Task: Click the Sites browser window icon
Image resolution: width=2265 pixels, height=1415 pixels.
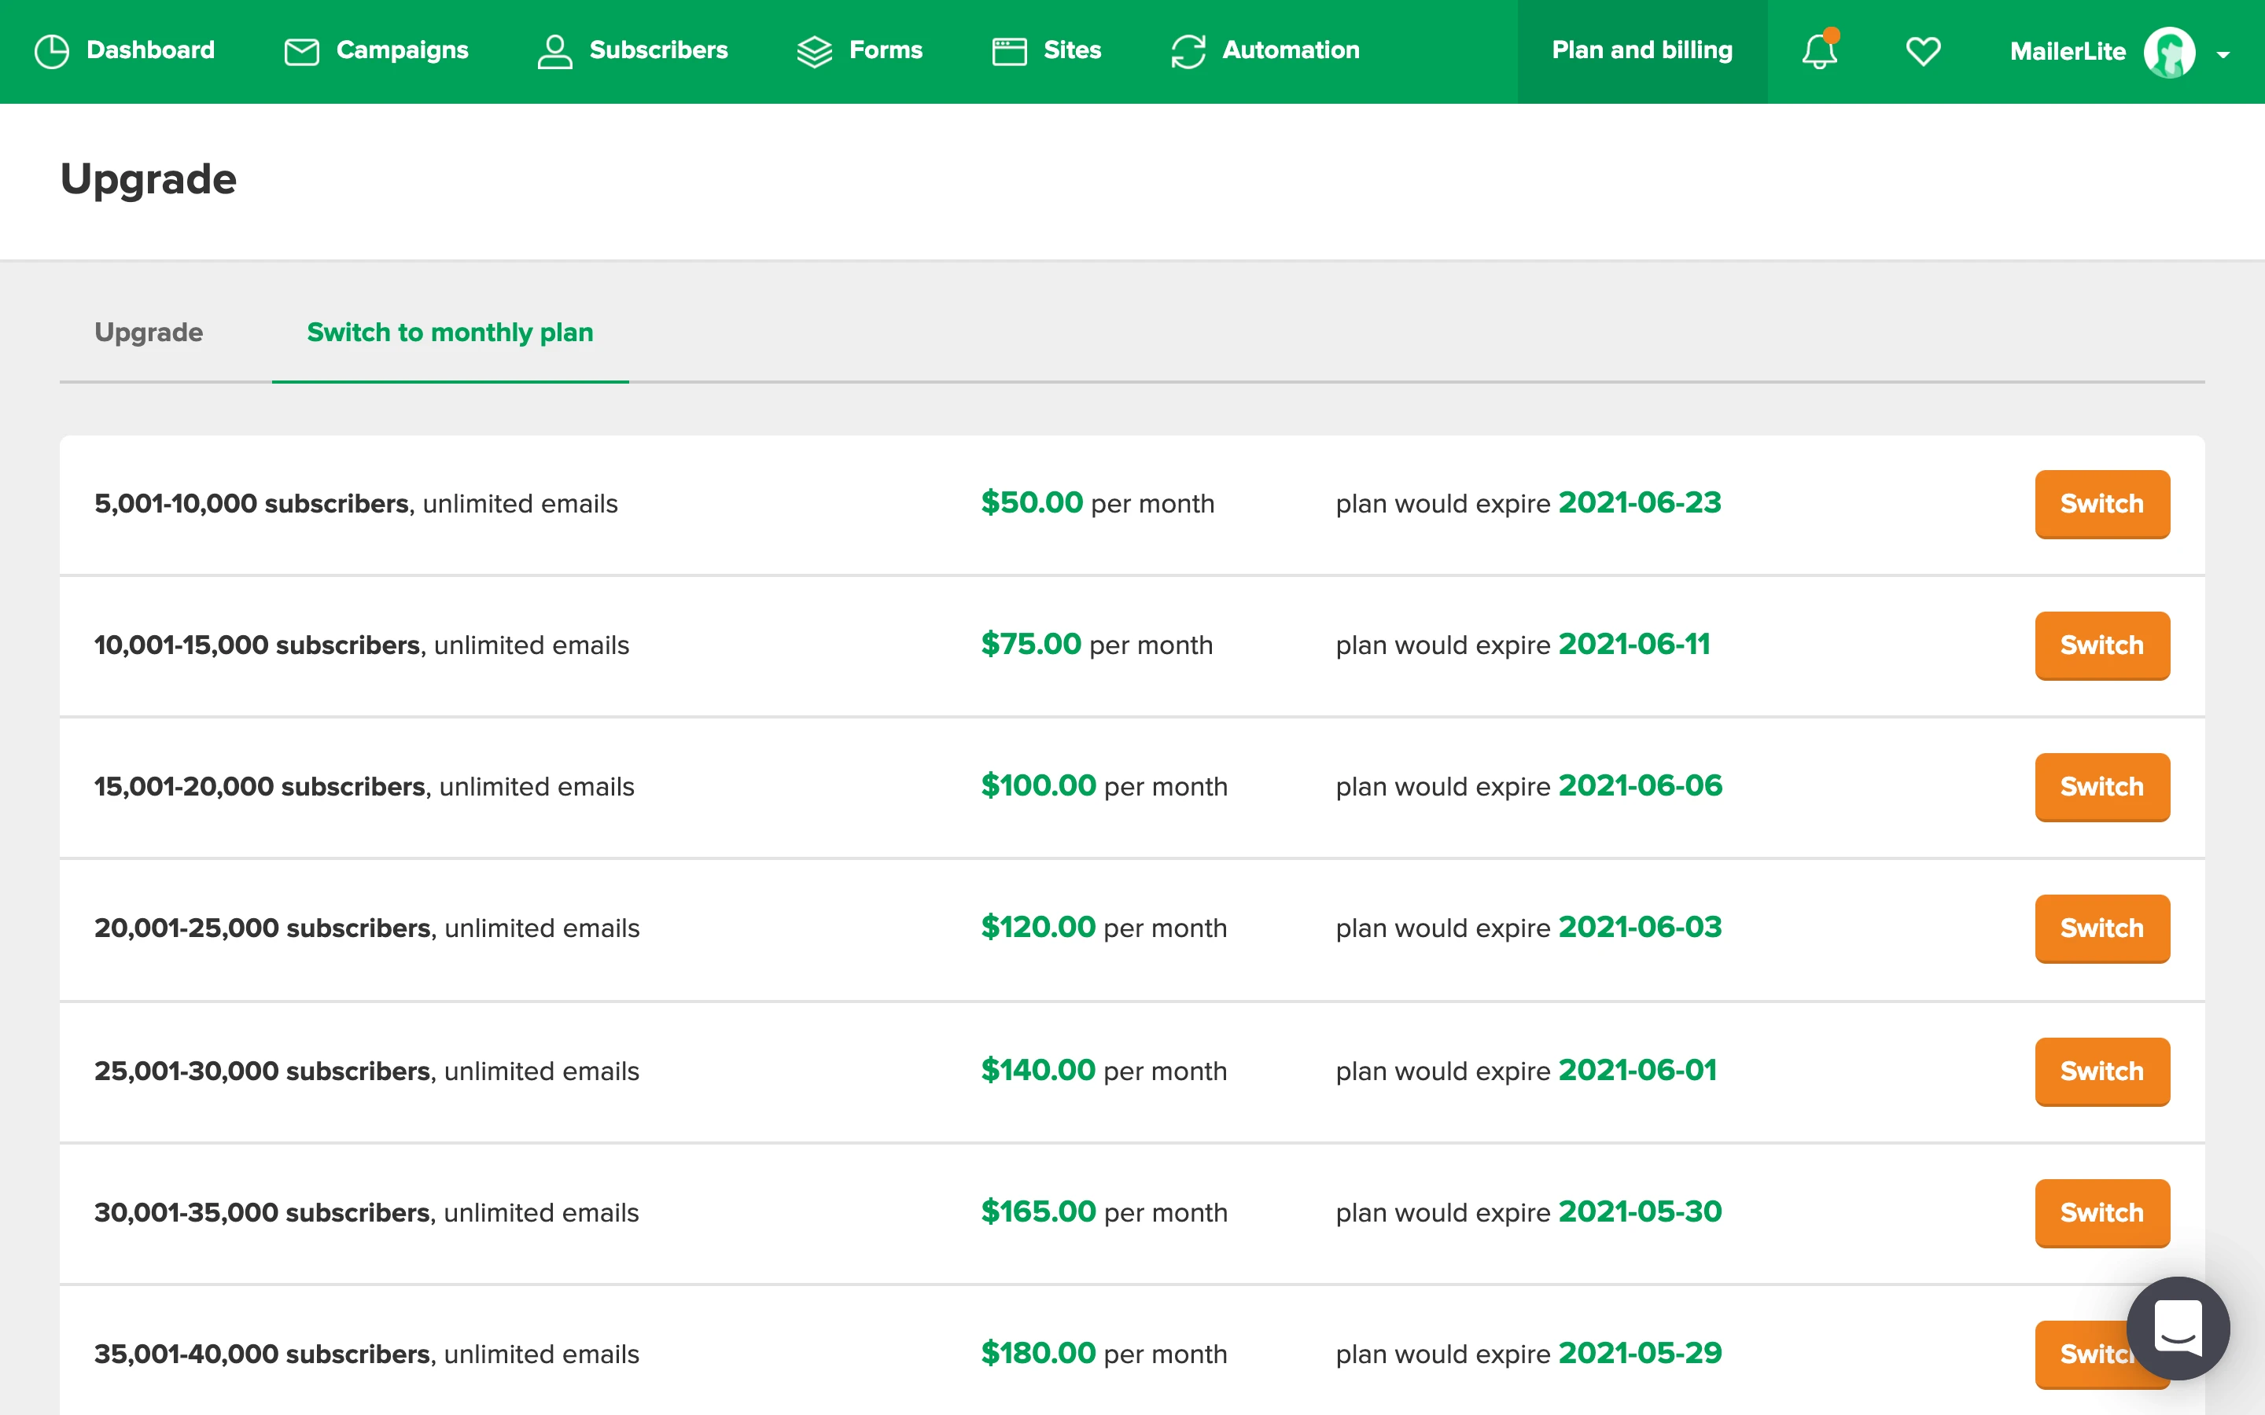Action: click(x=1009, y=50)
